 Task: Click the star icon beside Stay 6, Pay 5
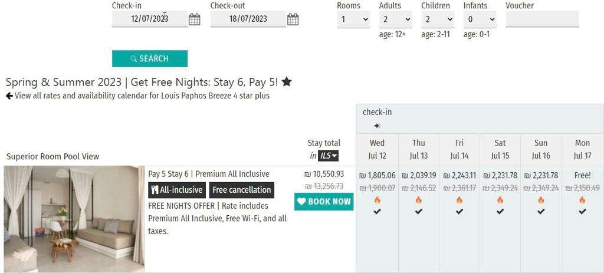(287, 82)
